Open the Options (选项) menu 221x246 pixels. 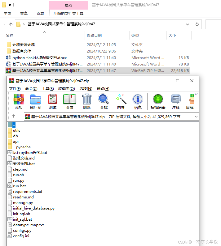(86, 89)
